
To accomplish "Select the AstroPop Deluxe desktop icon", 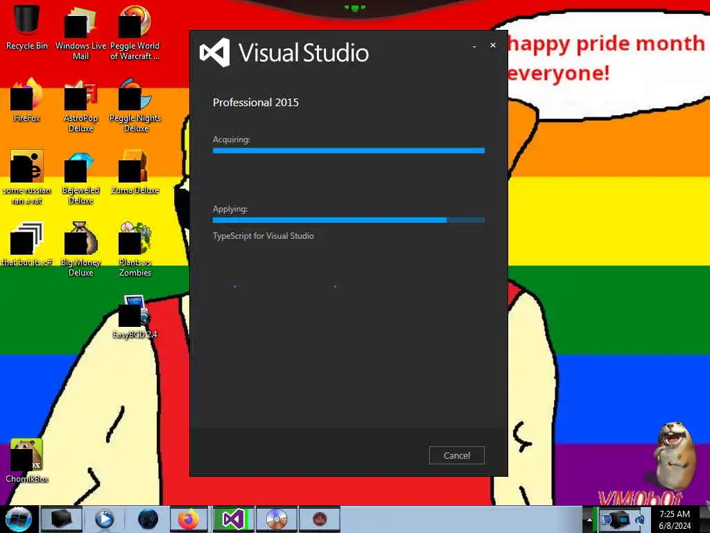I will click(80, 105).
